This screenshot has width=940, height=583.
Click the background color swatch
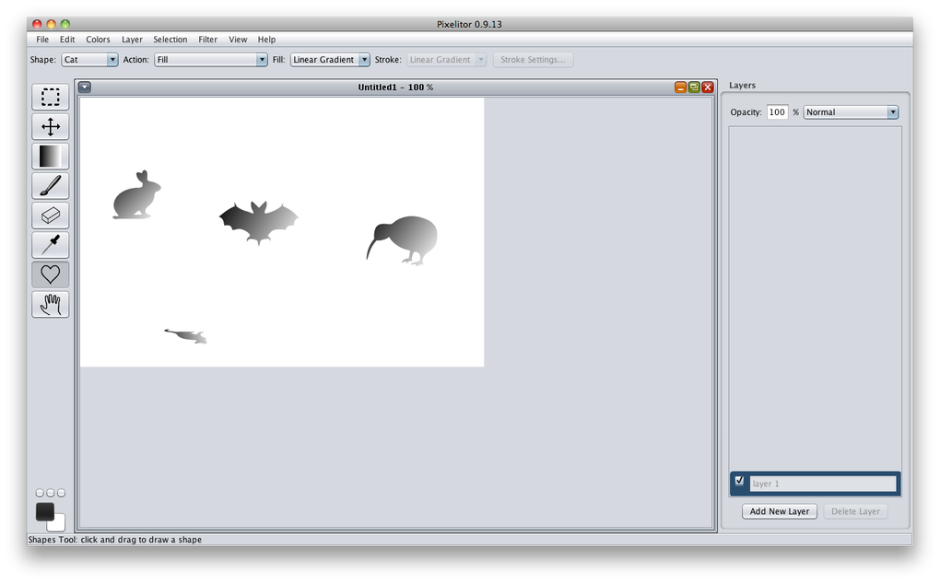(x=54, y=521)
